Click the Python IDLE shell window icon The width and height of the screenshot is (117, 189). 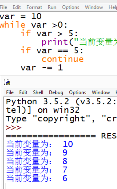(x=7, y=82)
